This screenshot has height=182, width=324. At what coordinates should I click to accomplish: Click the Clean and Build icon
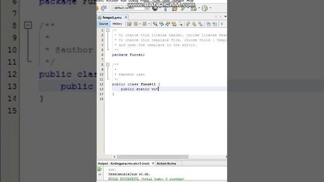click(x=175, y=8)
